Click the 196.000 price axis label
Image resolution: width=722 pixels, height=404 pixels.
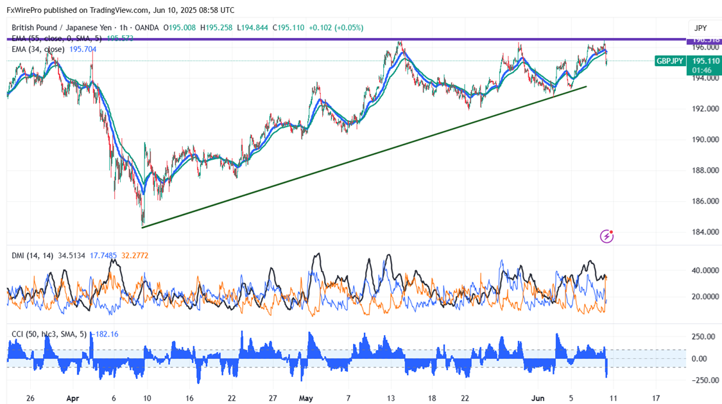click(x=705, y=47)
